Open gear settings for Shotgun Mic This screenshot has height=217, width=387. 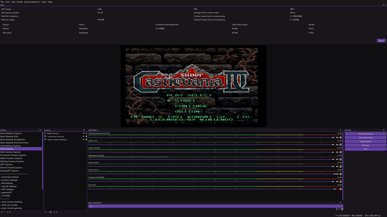(341, 181)
